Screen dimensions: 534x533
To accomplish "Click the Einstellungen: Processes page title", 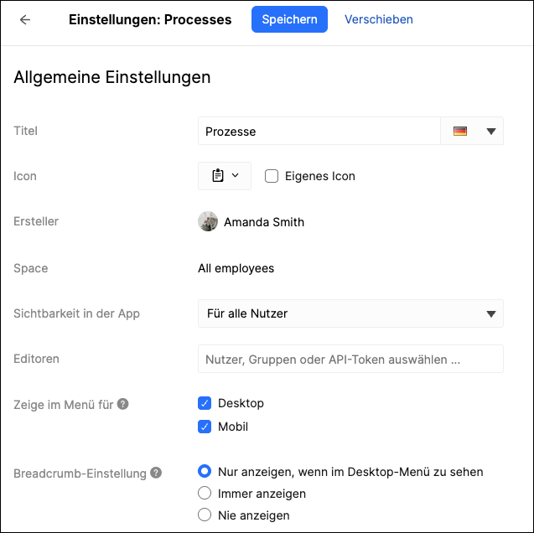I will pyautogui.click(x=150, y=20).
